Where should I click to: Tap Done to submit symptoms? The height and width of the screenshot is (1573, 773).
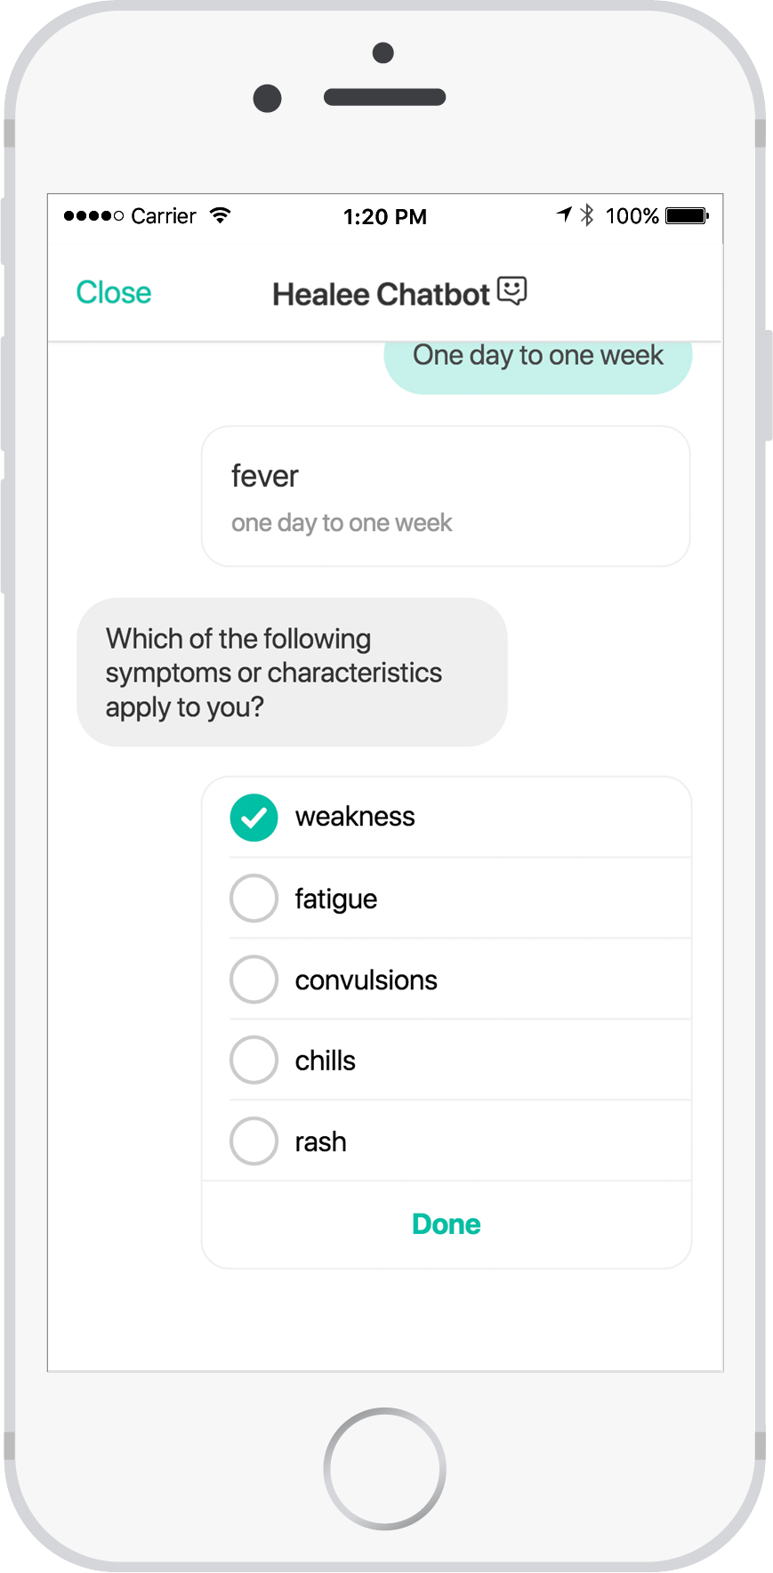(446, 1224)
